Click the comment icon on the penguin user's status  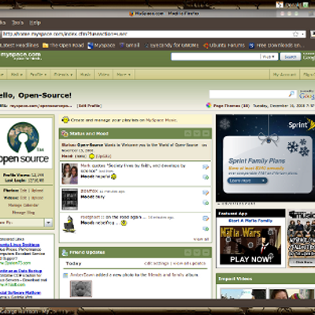tap(206, 218)
